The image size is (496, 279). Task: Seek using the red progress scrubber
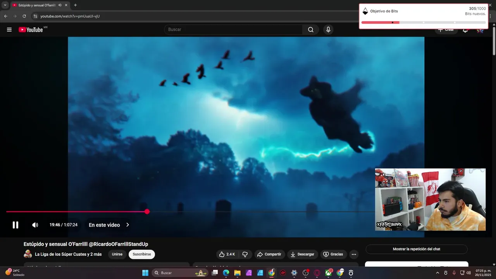tap(147, 212)
